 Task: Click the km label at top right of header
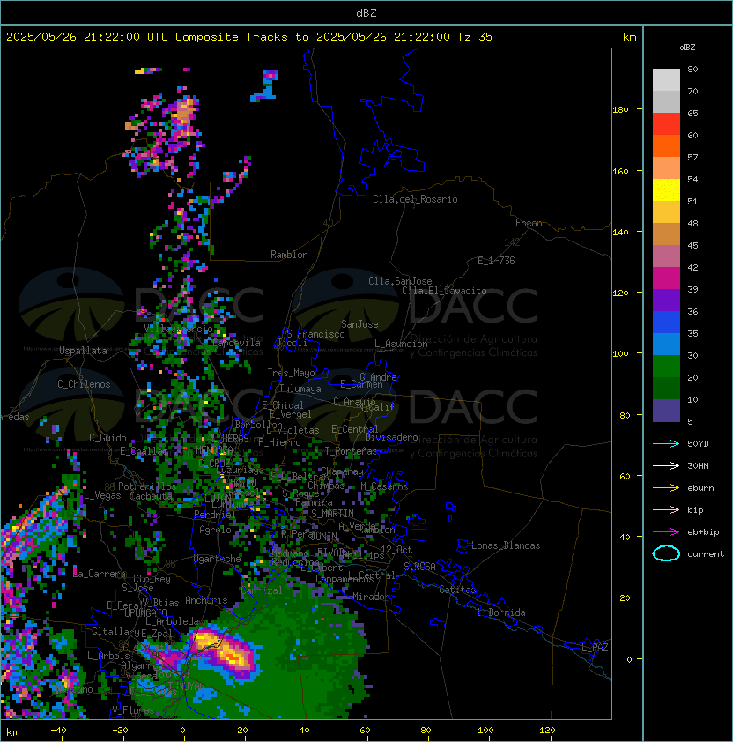(629, 37)
